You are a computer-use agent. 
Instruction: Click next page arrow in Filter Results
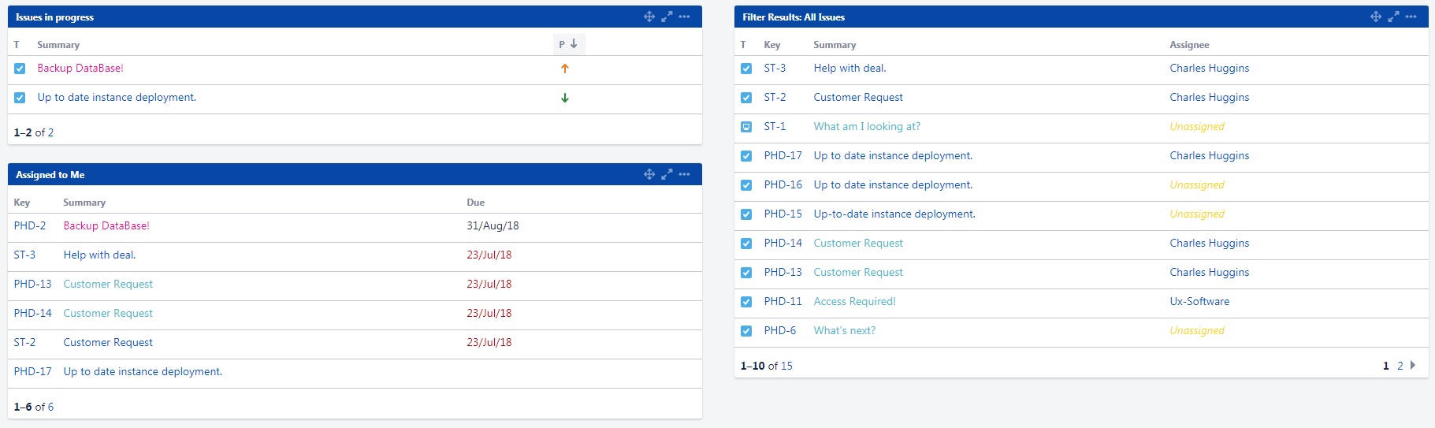point(1413,365)
